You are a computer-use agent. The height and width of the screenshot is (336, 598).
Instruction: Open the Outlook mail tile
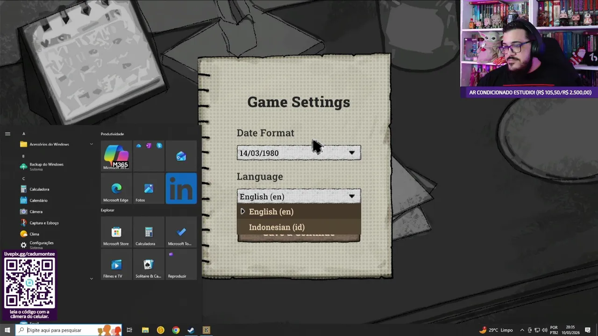tap(181, 156)
